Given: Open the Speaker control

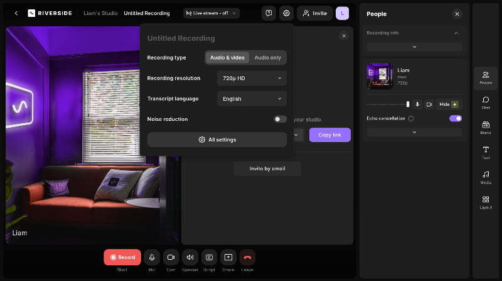Looking at the screenshot, I should [190, 257].
